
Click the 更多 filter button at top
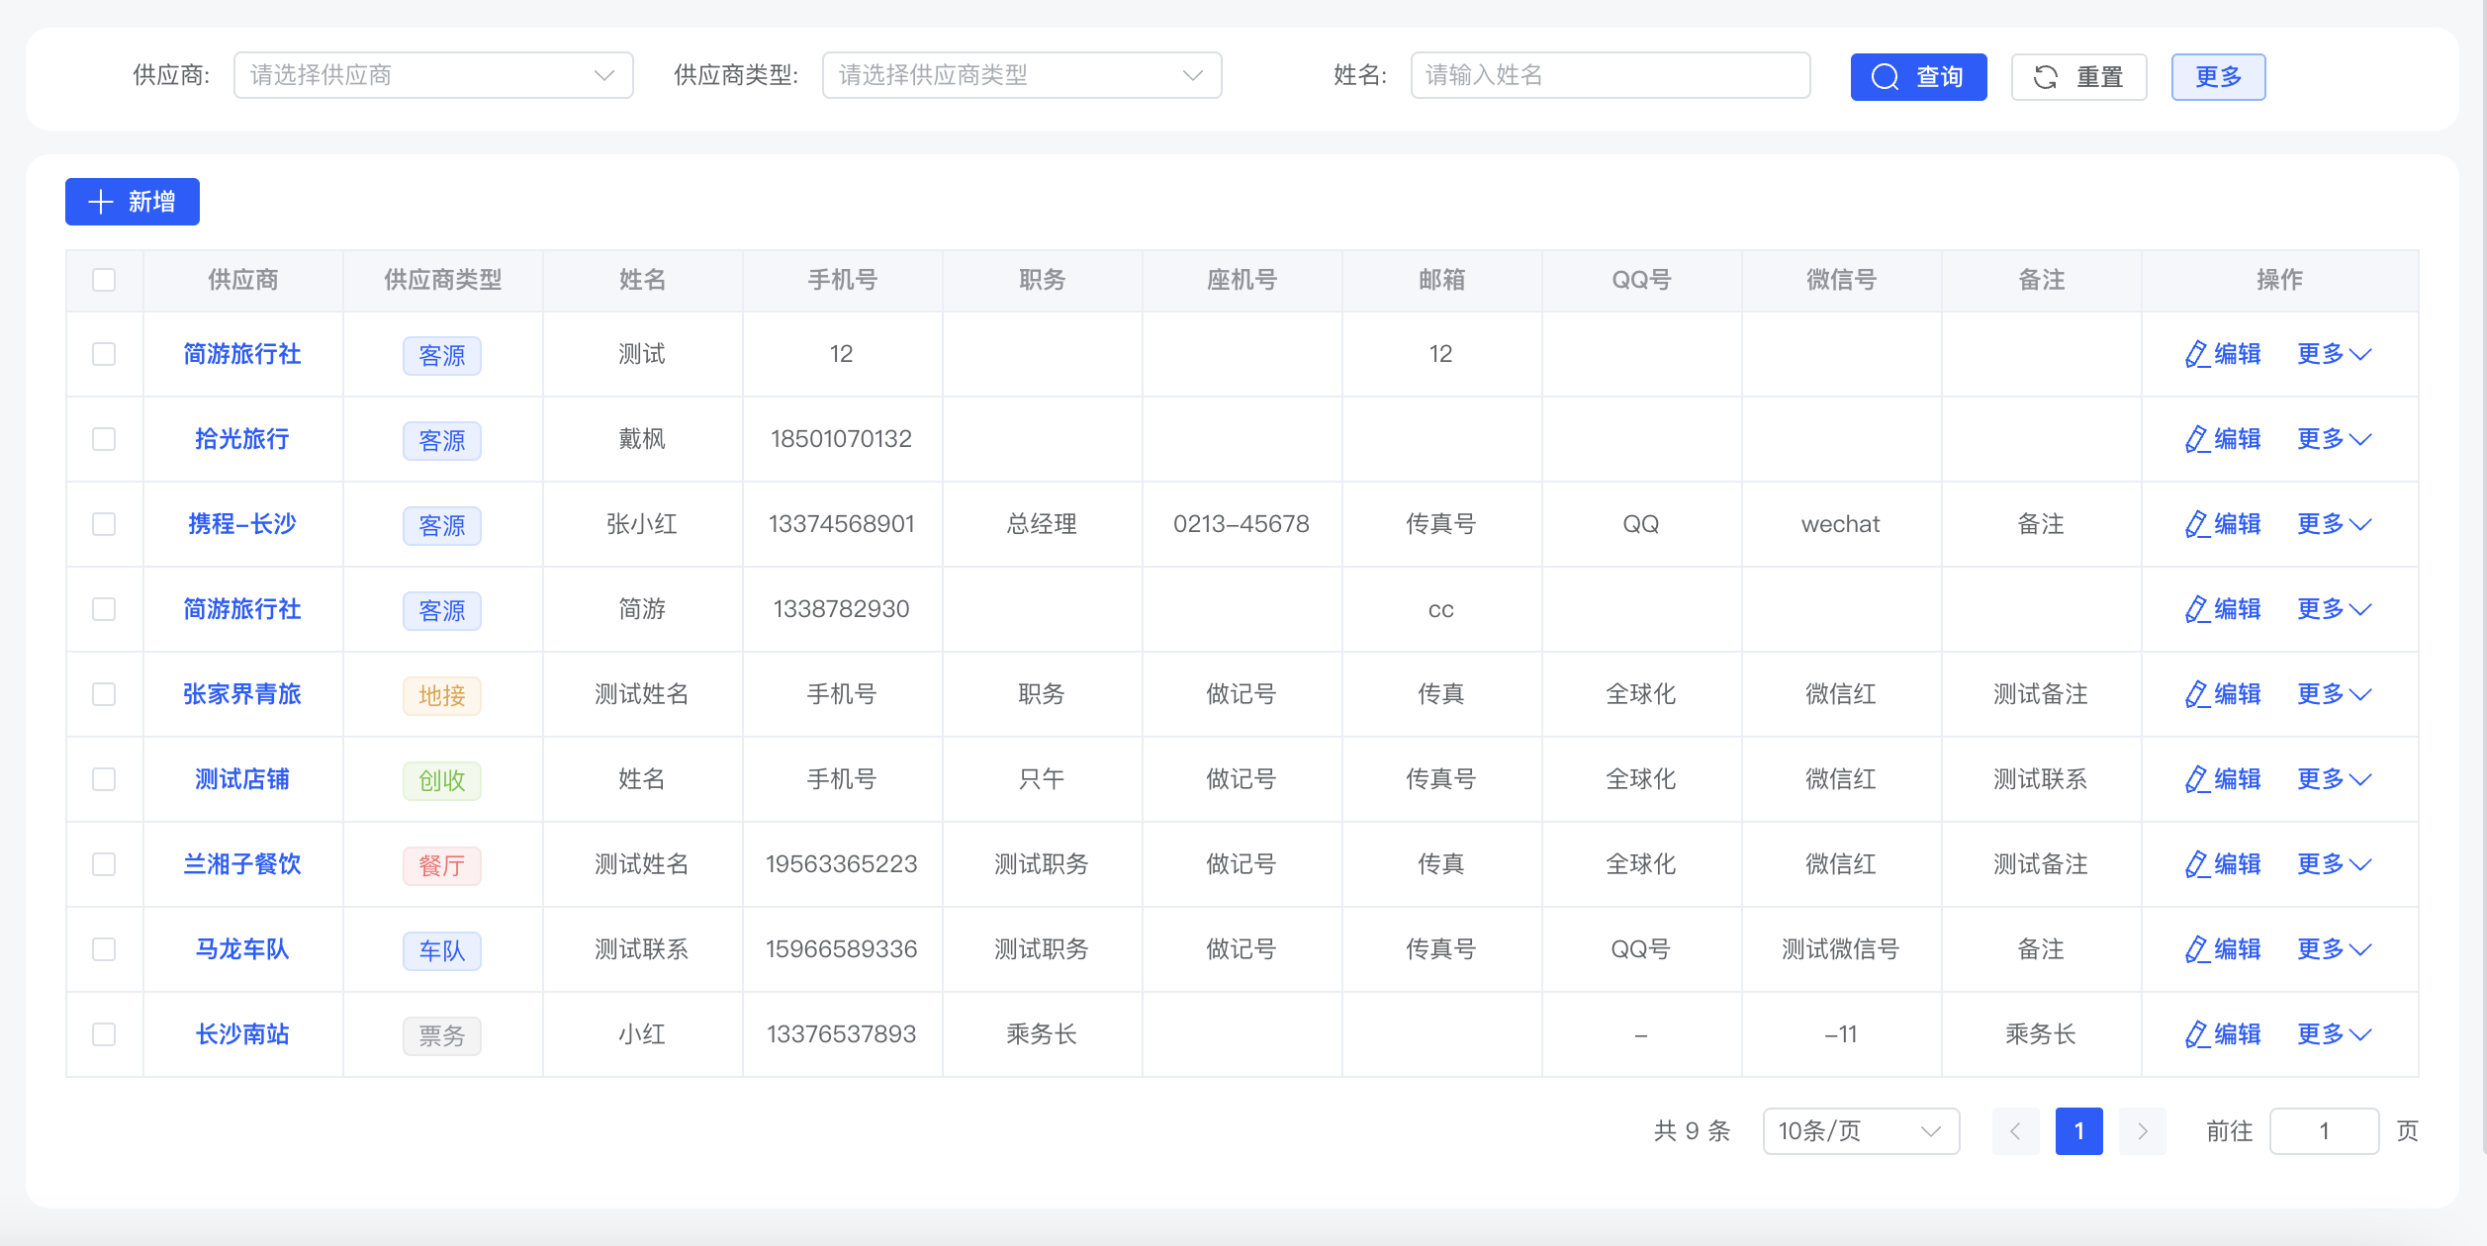click(x=2218, y=77)
